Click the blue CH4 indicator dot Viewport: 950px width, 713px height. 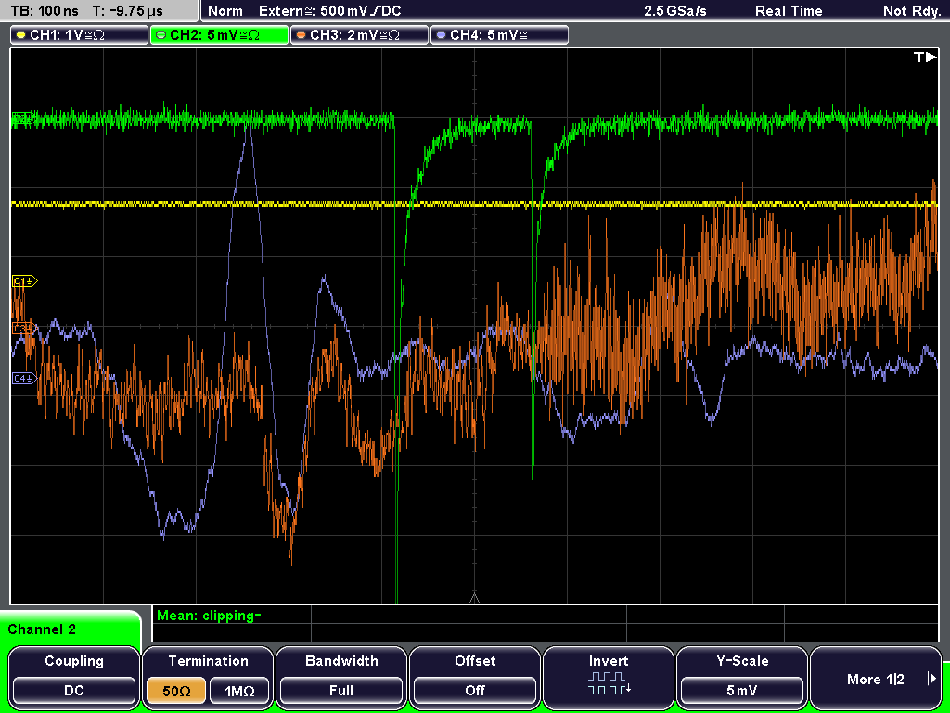(441, 35)
